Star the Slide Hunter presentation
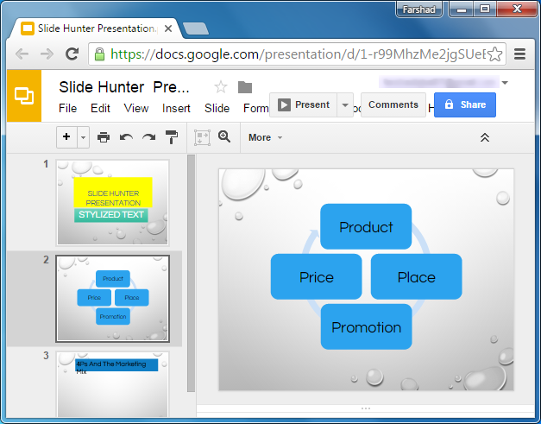 (220, 87)
